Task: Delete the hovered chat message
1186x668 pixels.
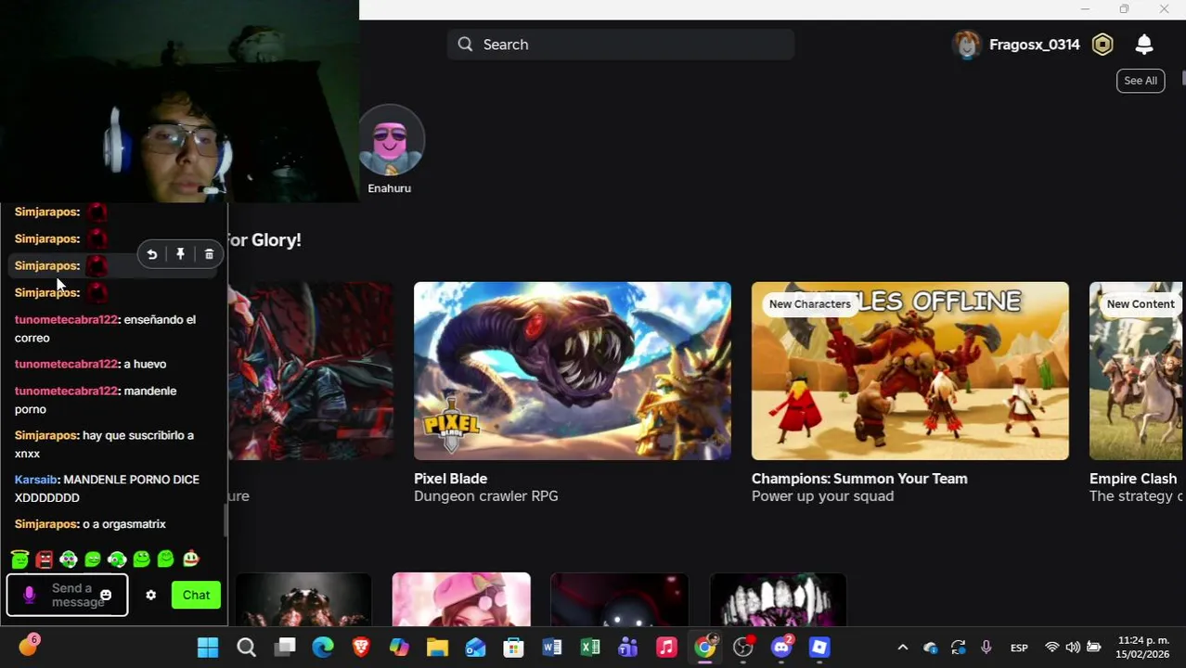Action: pyautogui.click(x=209, y=254)
